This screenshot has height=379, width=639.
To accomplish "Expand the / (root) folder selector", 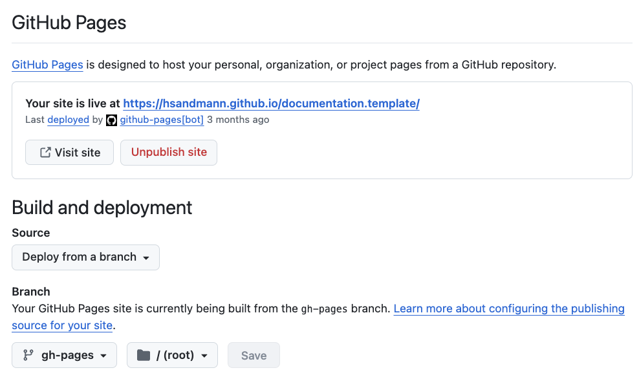I will tap(172, 355).
